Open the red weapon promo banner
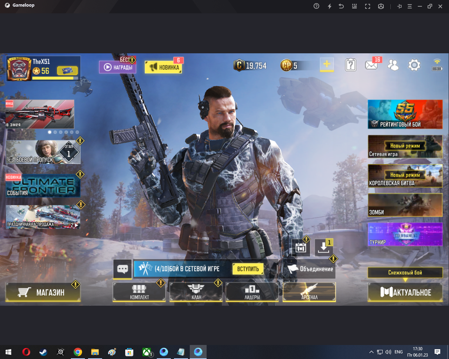 point(40,114)
